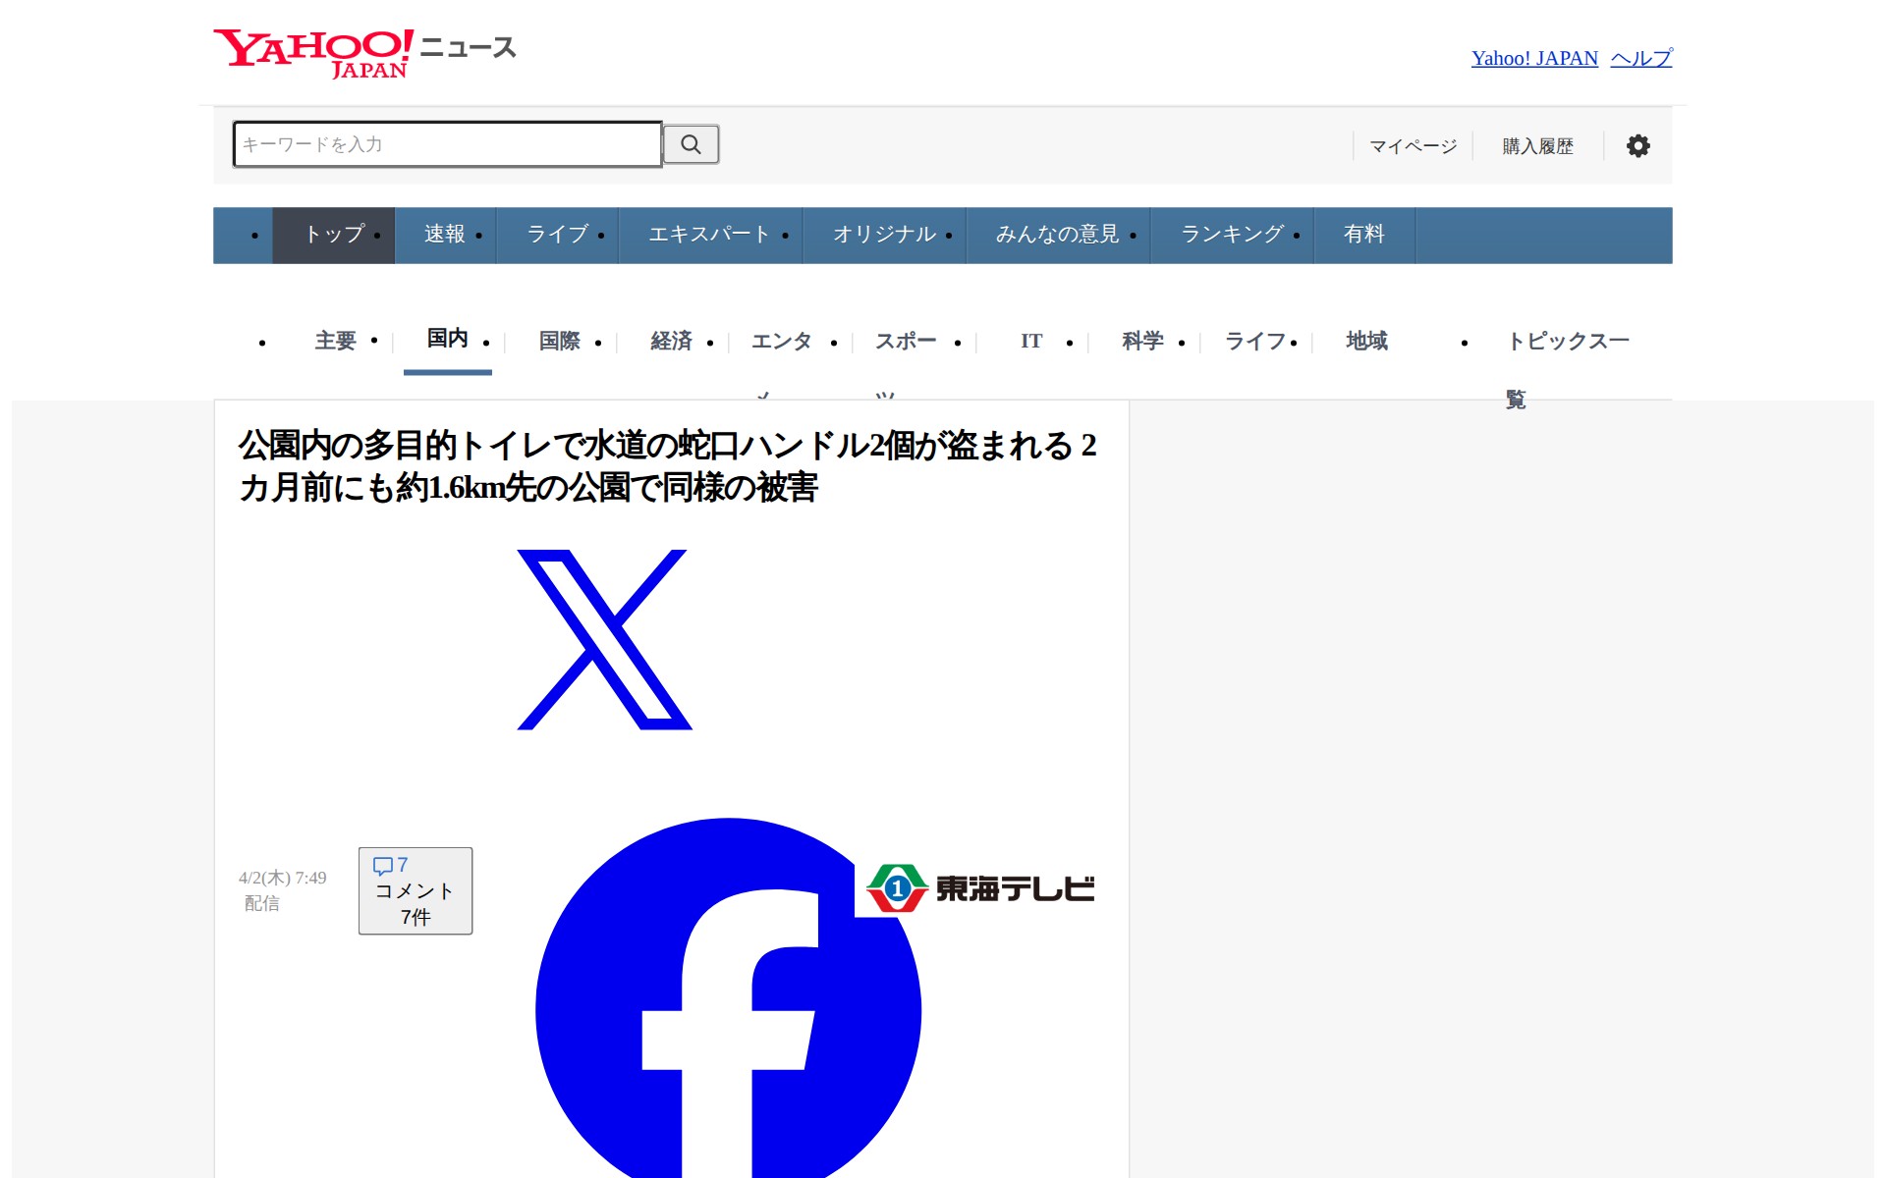The image size is (1886, 1178).
Task: Select the 経済 category
Action: point(671,341)
